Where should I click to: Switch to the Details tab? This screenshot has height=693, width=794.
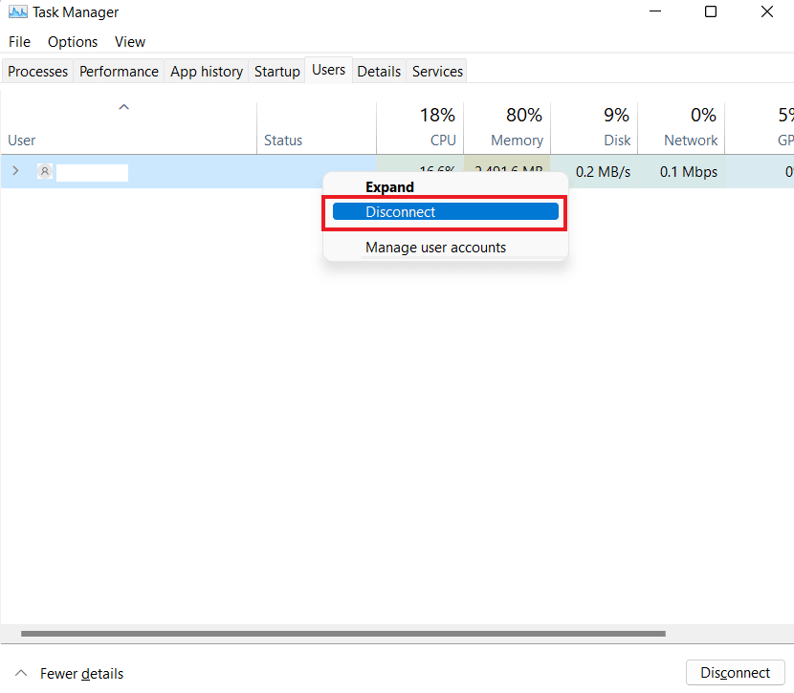[x=379, y=72]
